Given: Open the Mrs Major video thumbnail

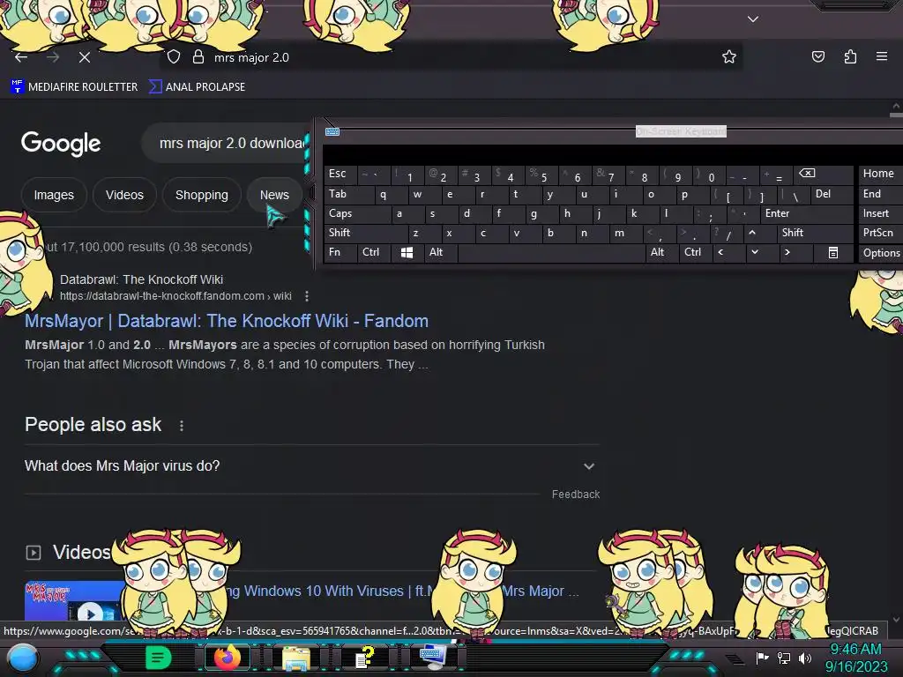Looking at the screenshot, I should [72, 600].
